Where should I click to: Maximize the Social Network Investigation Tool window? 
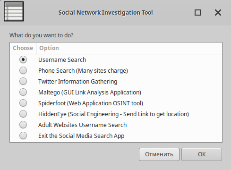click(x=197, y=13)
